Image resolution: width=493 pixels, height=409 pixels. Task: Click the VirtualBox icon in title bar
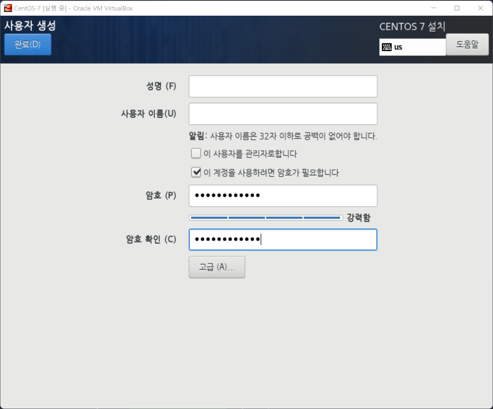[8, 8]
